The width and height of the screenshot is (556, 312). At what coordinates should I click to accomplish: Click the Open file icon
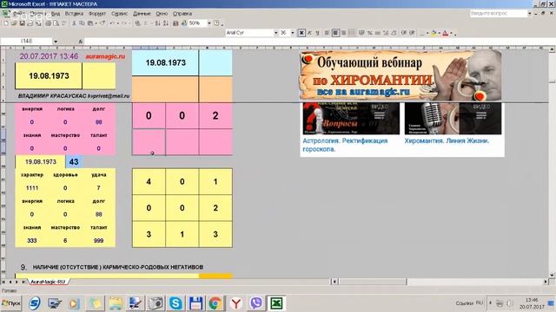click(14, 23)
